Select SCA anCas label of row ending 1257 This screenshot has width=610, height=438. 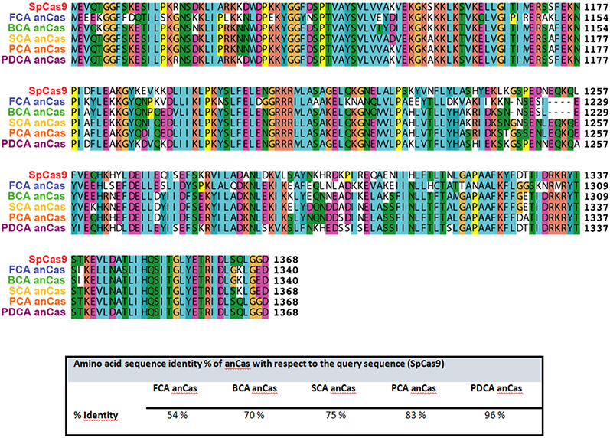[37, 123]
